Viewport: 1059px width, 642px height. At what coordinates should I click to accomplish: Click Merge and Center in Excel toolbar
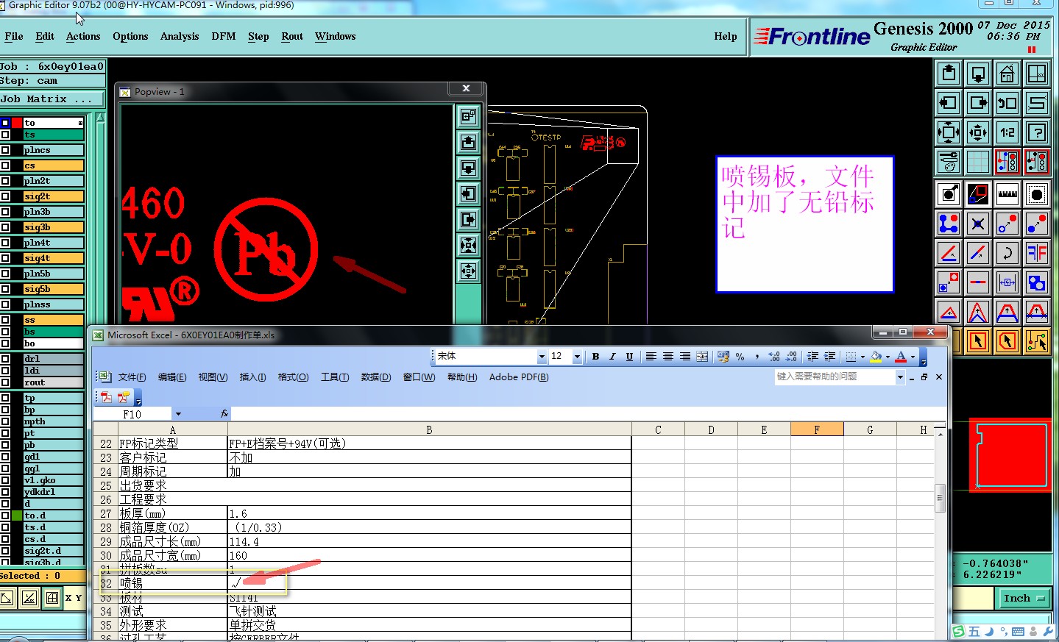(x=702, y=357)
